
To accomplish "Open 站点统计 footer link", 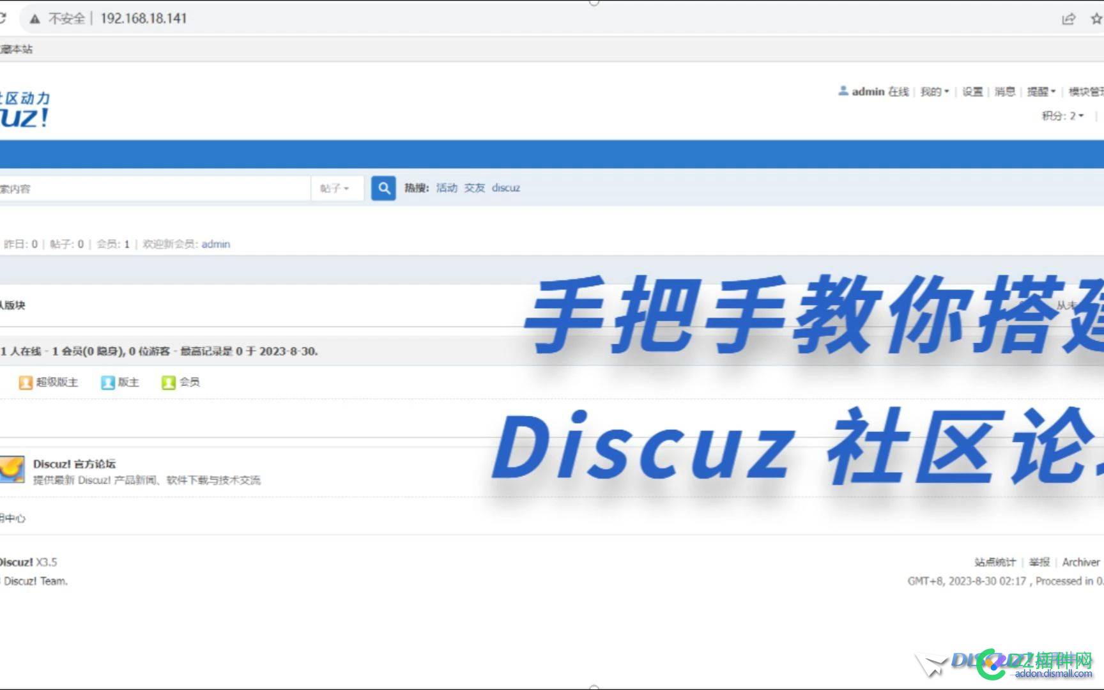I will tap(995, 562).
